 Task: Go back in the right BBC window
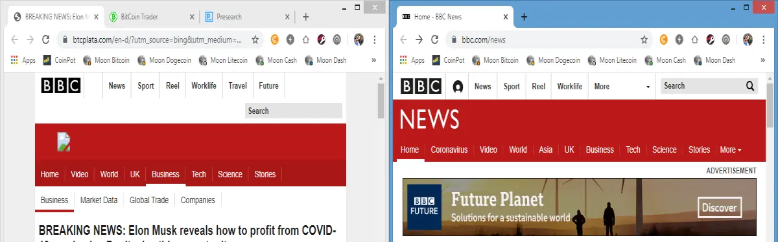click(x=403, y=39)
